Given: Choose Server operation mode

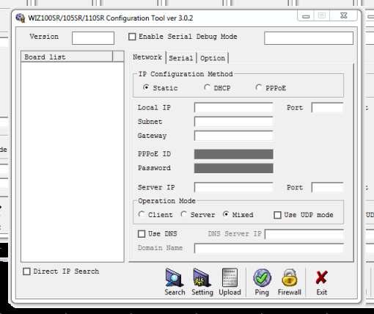Looking at the screenshot, I should tap(184, 214).
